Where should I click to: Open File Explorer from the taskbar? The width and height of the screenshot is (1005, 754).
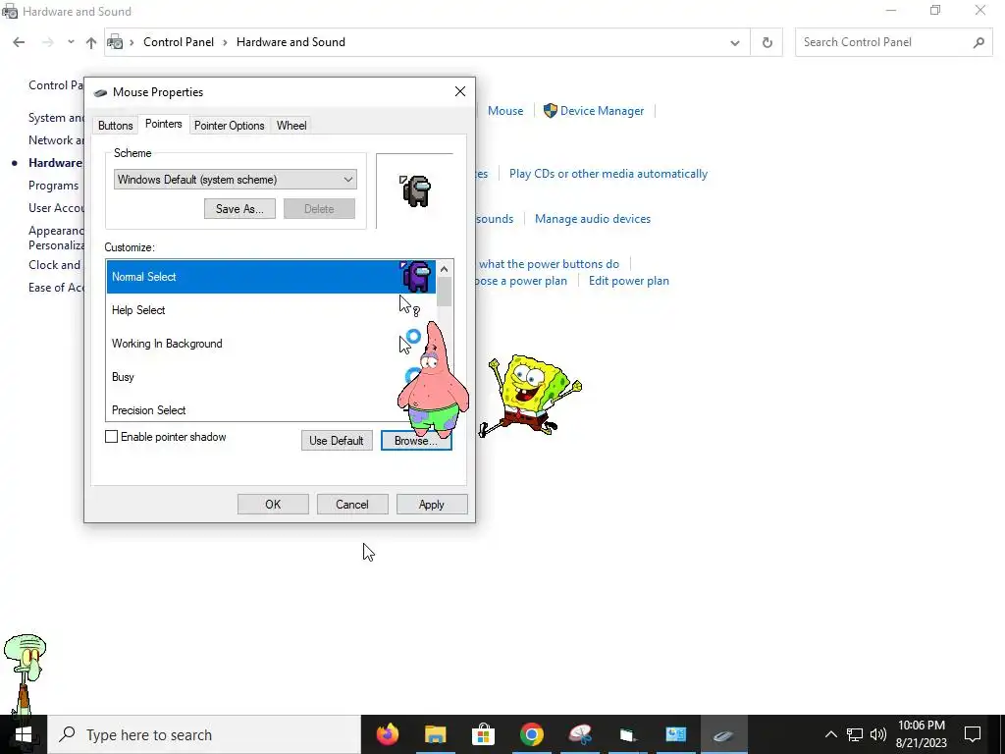click(x=435, y=734)
